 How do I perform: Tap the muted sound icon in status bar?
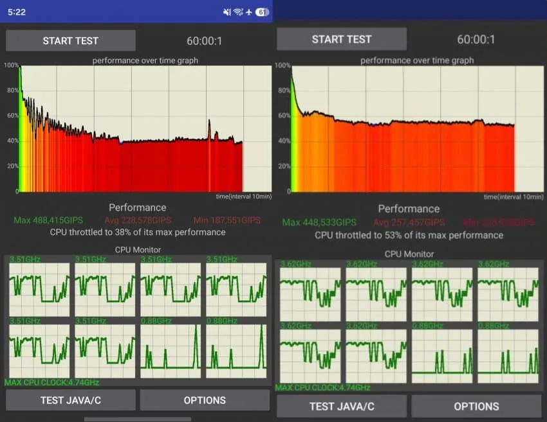tap(227, 12)
